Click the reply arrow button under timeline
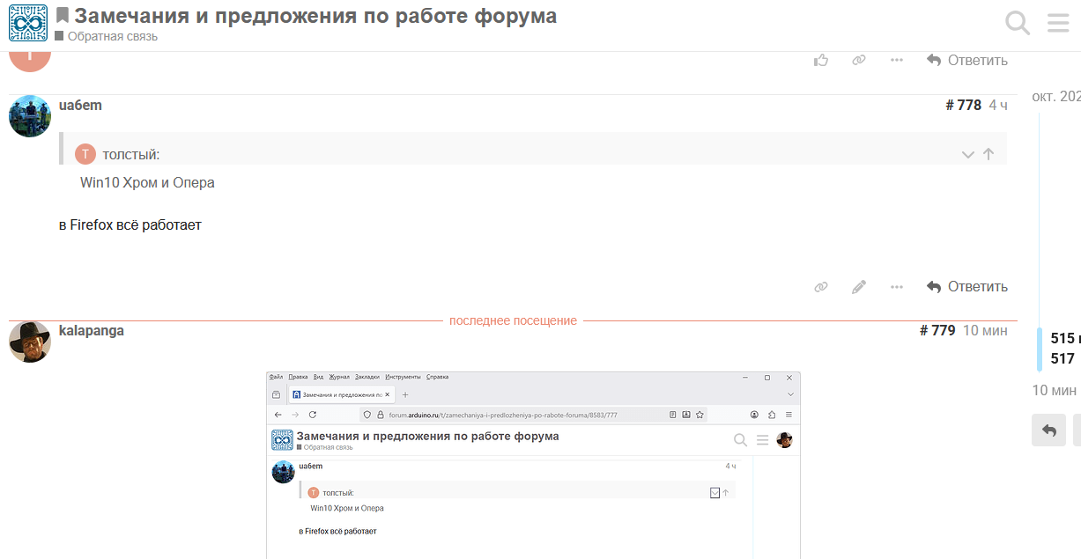1081x559 pixels. click(1048, 430)
